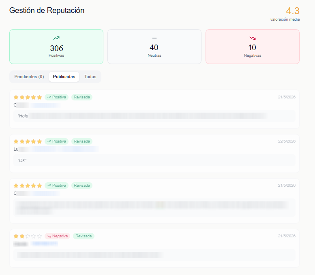
Task: Click the Negativa badge on the two-star review
Action: click(x=57, y=236)
